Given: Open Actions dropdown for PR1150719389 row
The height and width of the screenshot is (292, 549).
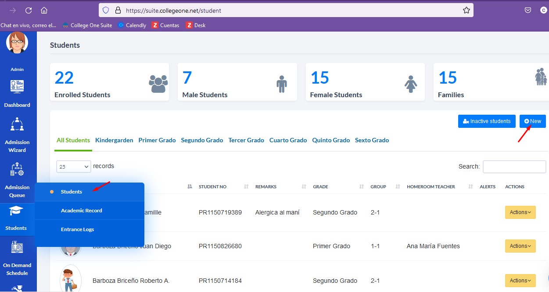Looking at the screenshot, I should click(520, 212).
